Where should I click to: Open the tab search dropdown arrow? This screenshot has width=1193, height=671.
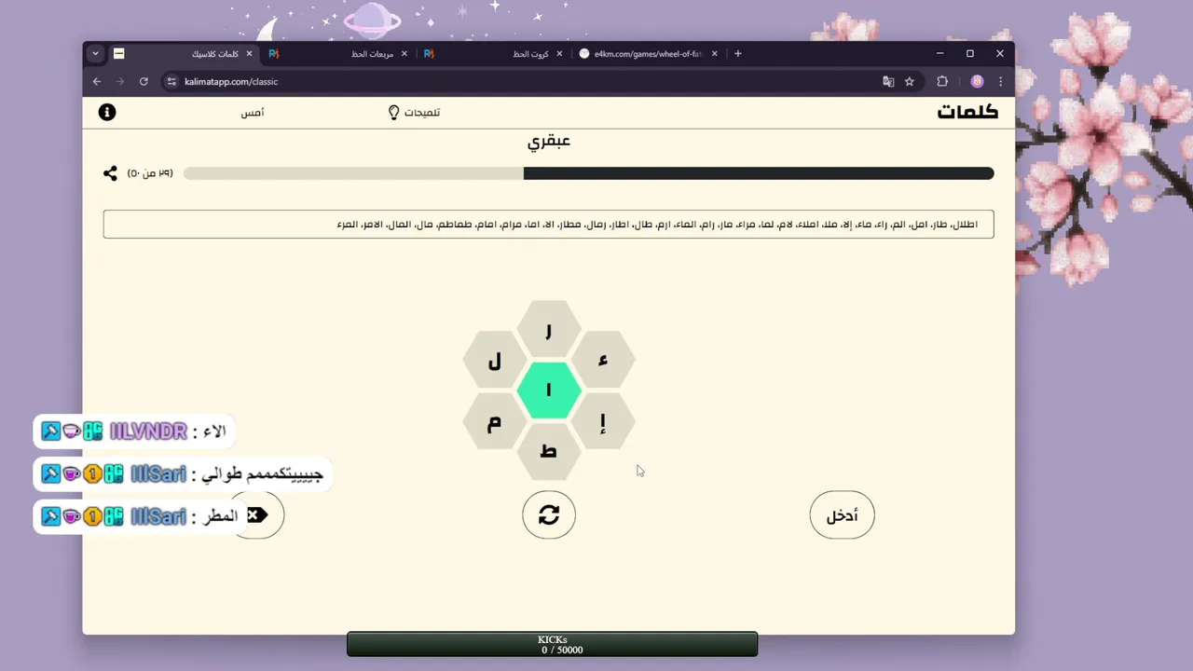[95, 54]
